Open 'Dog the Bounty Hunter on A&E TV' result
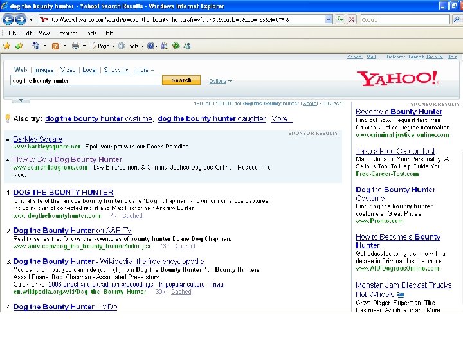463x347 pixels. [72, 231]
